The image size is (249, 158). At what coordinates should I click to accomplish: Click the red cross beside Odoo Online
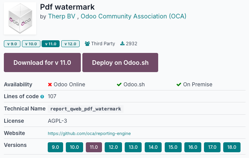coord(50,84)
